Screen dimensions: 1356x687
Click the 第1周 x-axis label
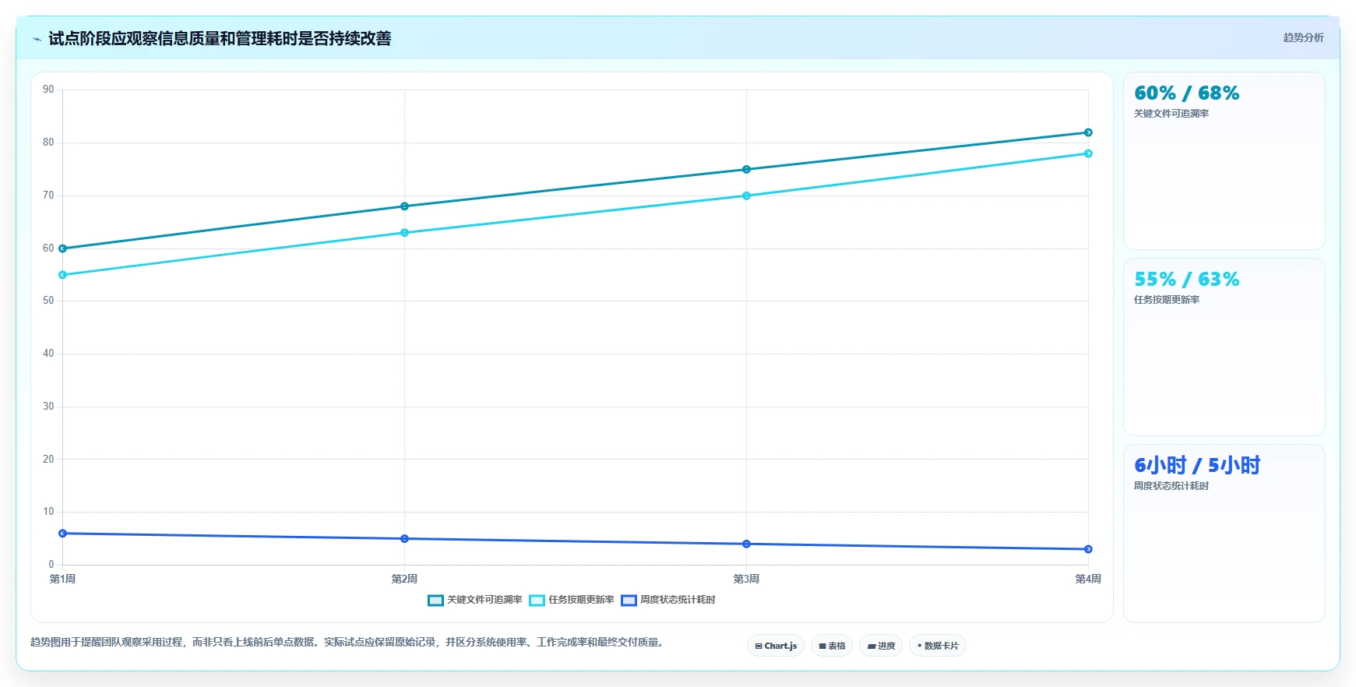[x=62, y=579]
